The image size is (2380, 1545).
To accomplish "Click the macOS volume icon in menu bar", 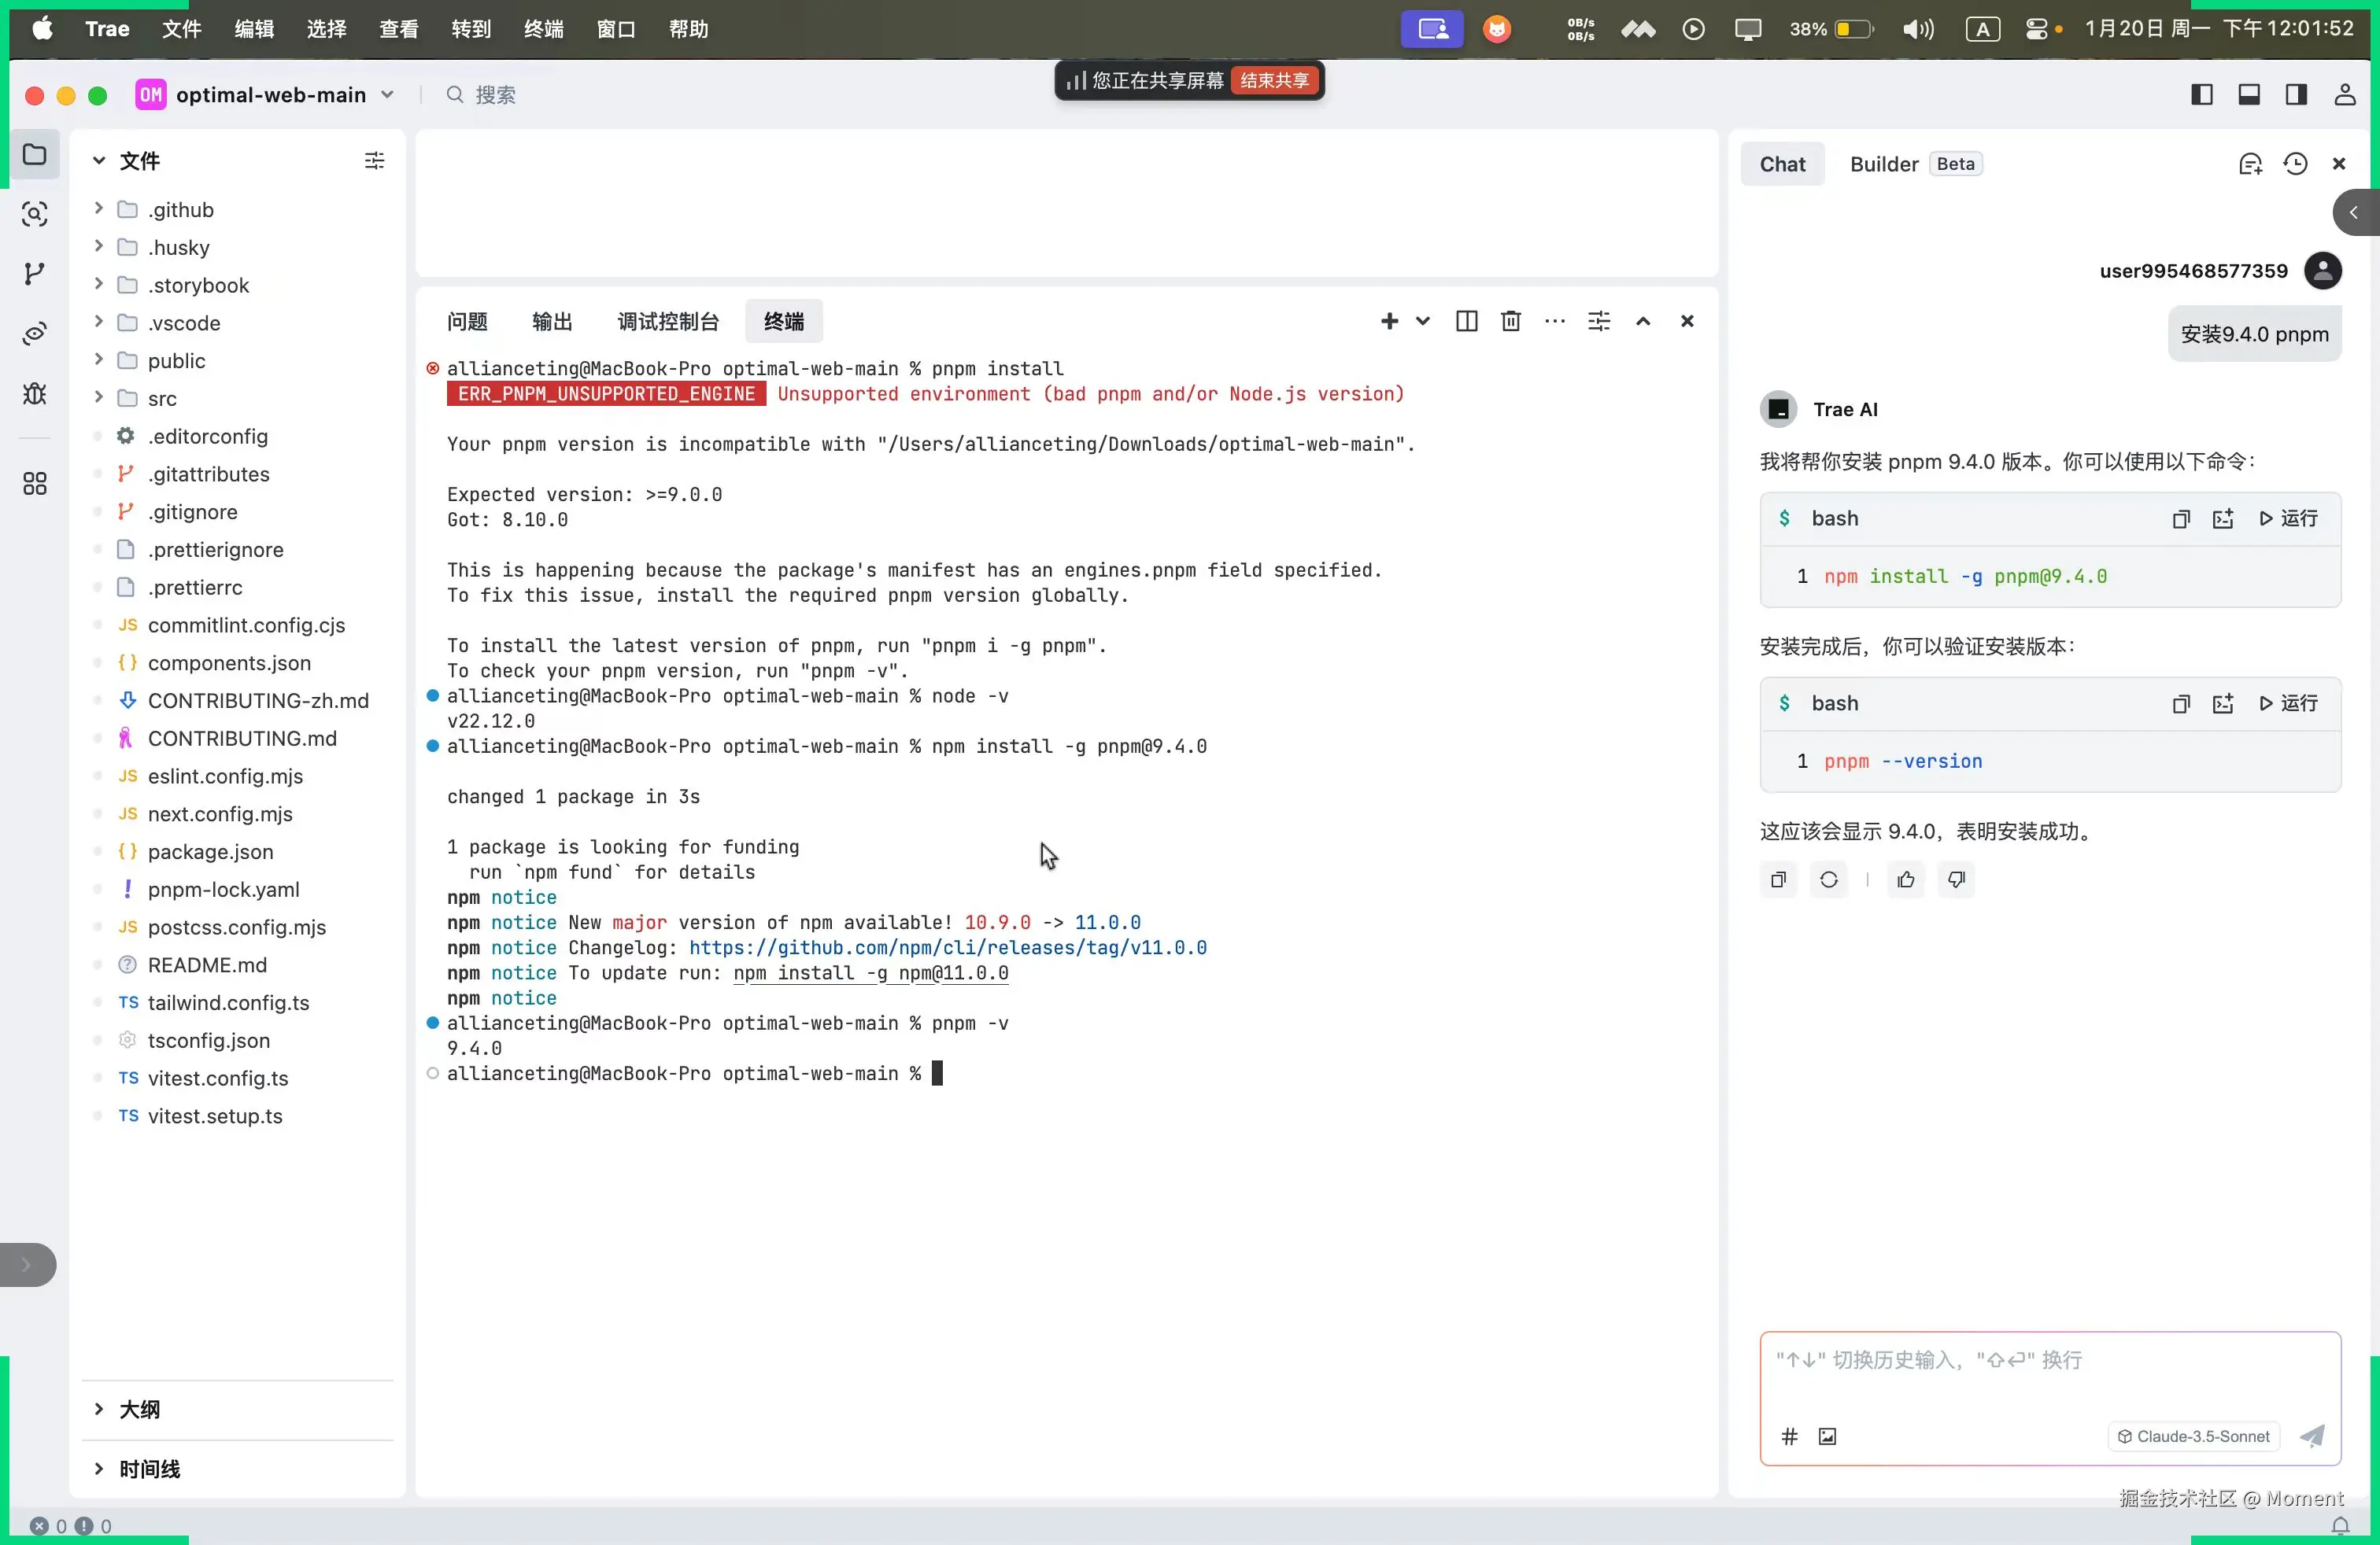I will (x=1917, y=29).
